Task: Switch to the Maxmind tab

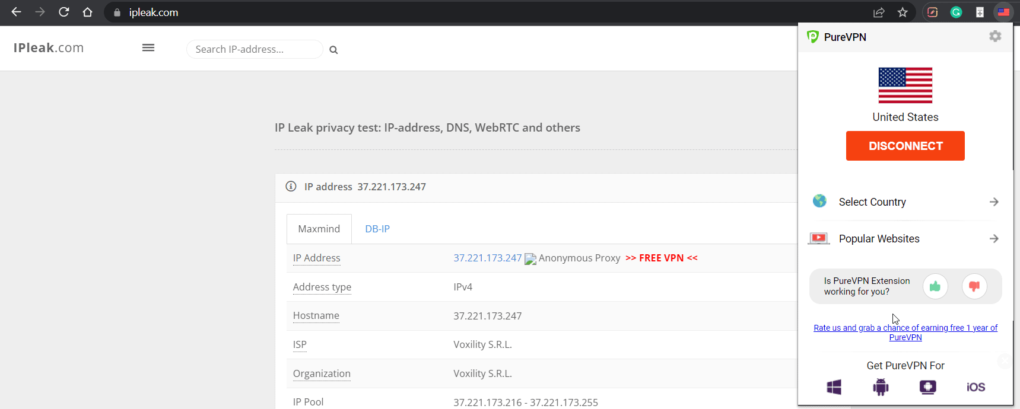Action: [x=319, y=229]
